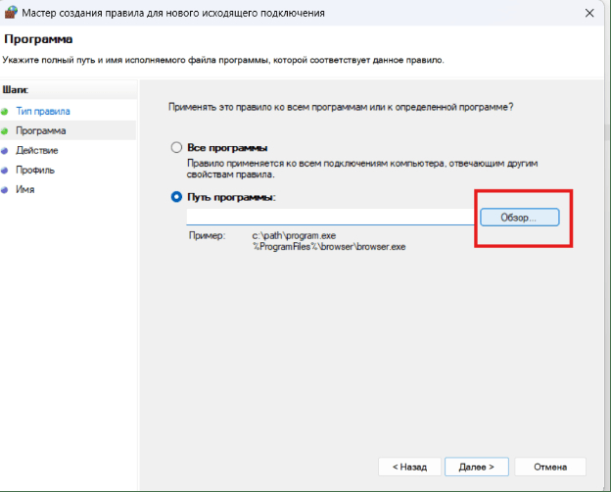Go back with the < Назад button
Screen dimensions: 611x492
[x=408, y=467]
